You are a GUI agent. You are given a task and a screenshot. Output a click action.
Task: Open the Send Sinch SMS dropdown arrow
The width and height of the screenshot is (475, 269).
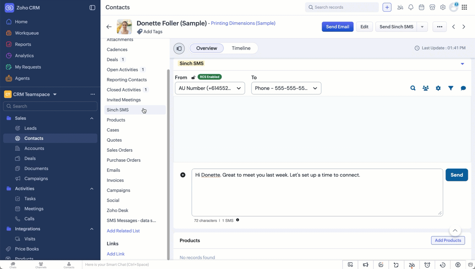pyautogui.click(x=422, y=27)
